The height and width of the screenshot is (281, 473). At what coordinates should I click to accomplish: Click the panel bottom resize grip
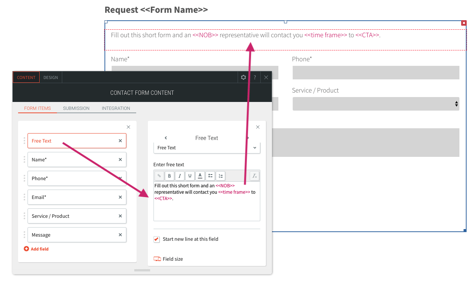(142, 270)
